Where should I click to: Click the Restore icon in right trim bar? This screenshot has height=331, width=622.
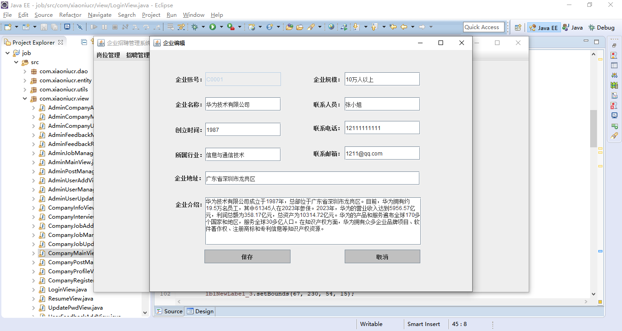tap(614, 45)
